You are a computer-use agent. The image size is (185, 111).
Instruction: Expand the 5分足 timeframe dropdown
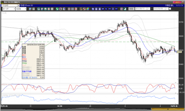tap(21, 9)
